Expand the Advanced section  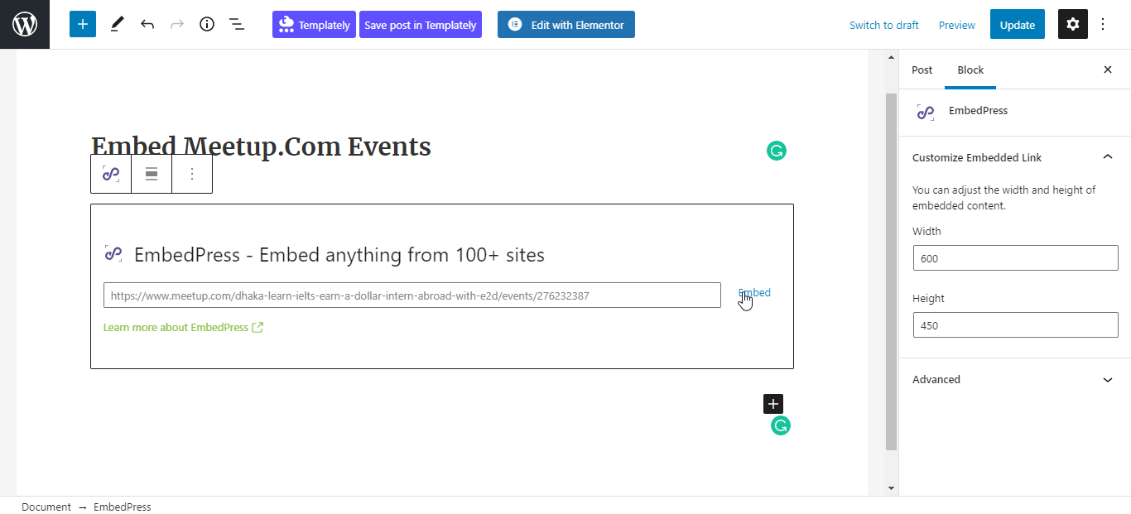pos(1015,379)
